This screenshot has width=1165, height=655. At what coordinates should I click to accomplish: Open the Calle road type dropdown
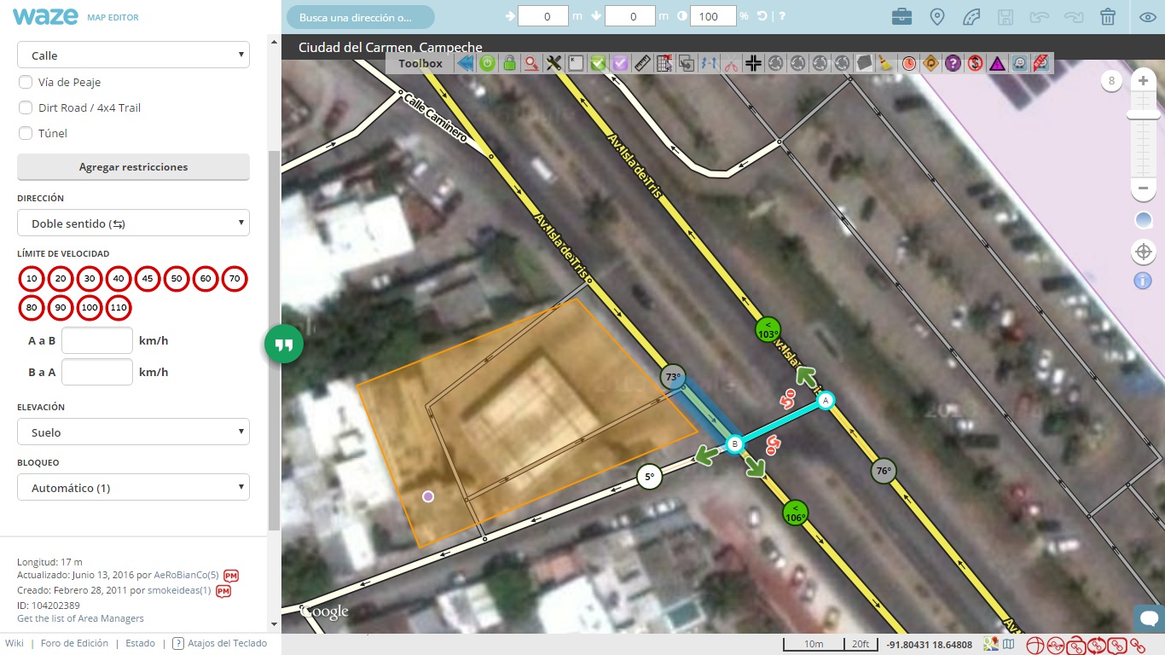(133, 55)
